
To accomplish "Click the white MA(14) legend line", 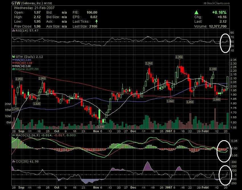I will 14,66.
